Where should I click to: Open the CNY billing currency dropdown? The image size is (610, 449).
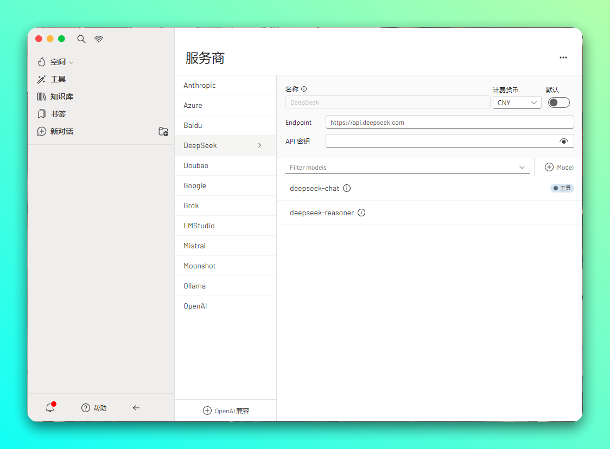(x=517, y=102)
